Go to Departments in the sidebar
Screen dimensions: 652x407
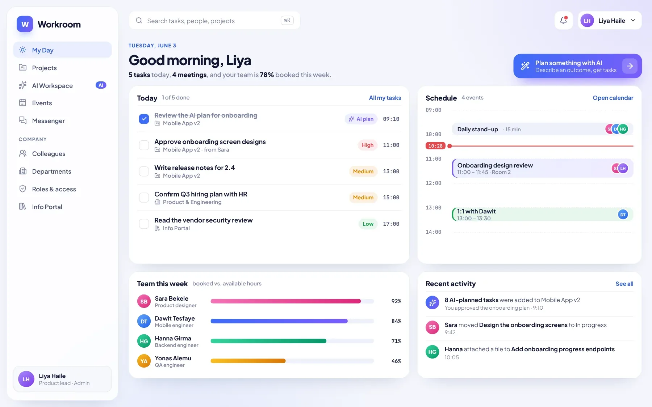62,171
